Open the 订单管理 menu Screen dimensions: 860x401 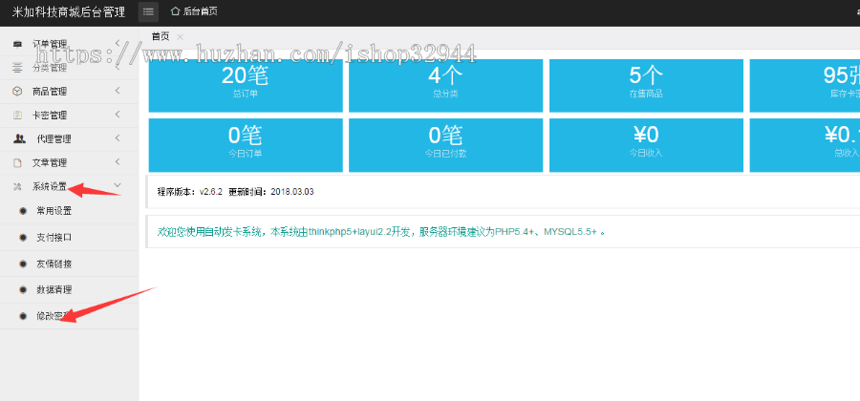69,44
